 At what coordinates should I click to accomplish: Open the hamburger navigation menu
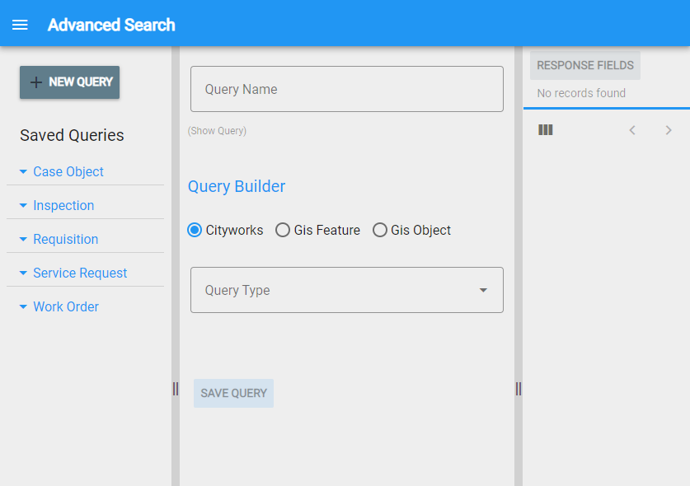pyautogui.click(x=20, y=25)
